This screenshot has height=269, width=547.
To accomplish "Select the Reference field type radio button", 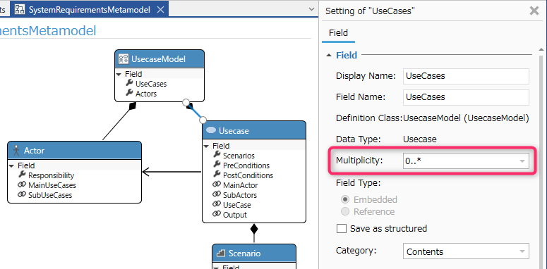I will 345,211.
